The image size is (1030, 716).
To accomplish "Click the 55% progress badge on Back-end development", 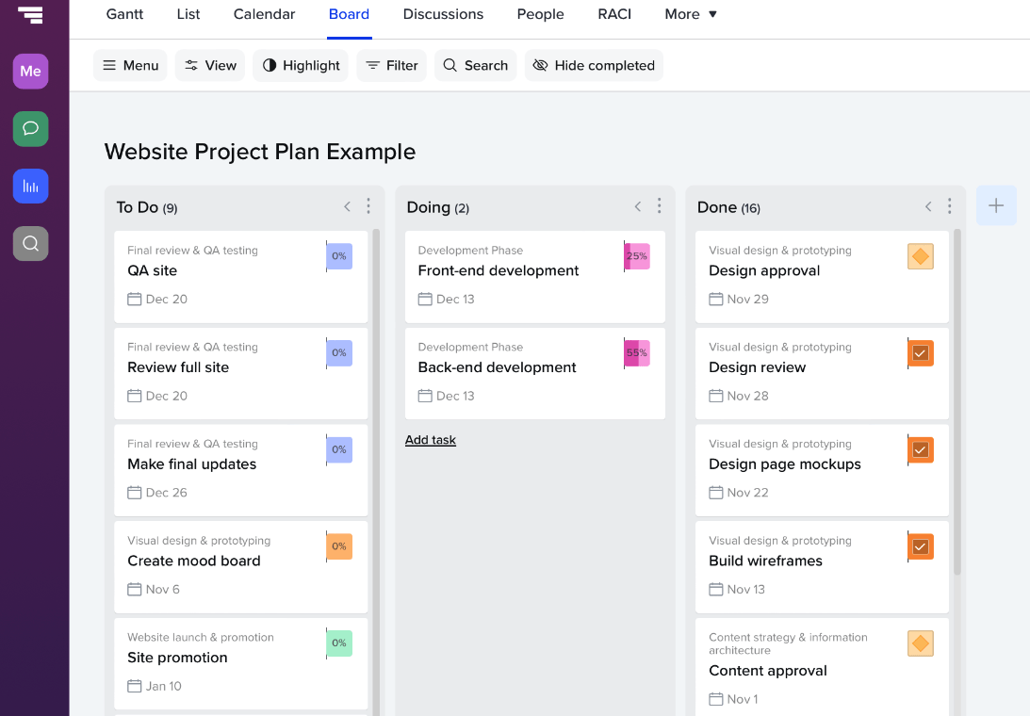I will 639,352.
